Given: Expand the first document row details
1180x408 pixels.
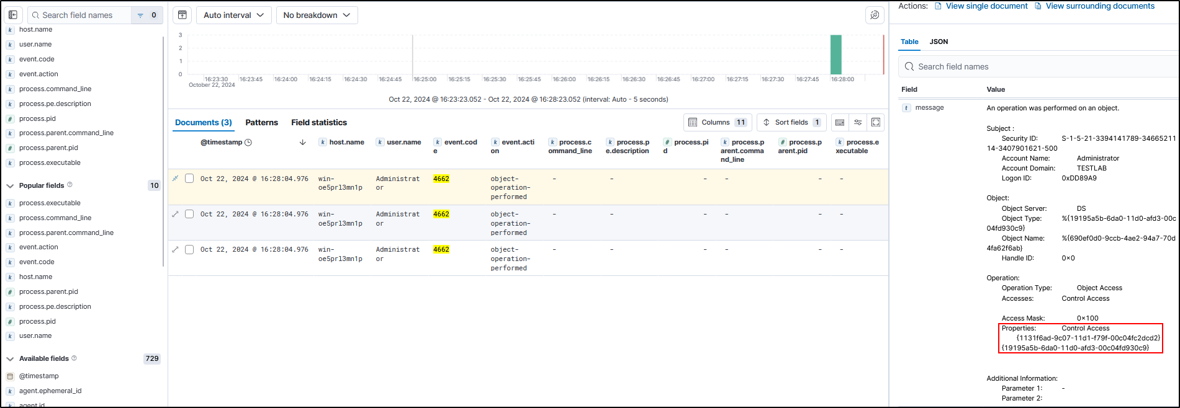Looking at the screenshot, I should [x=175, y=179].
